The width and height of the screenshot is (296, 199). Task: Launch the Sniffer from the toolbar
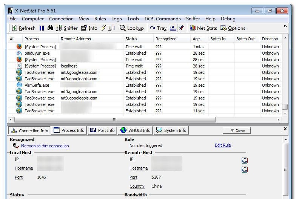(67, 28)
